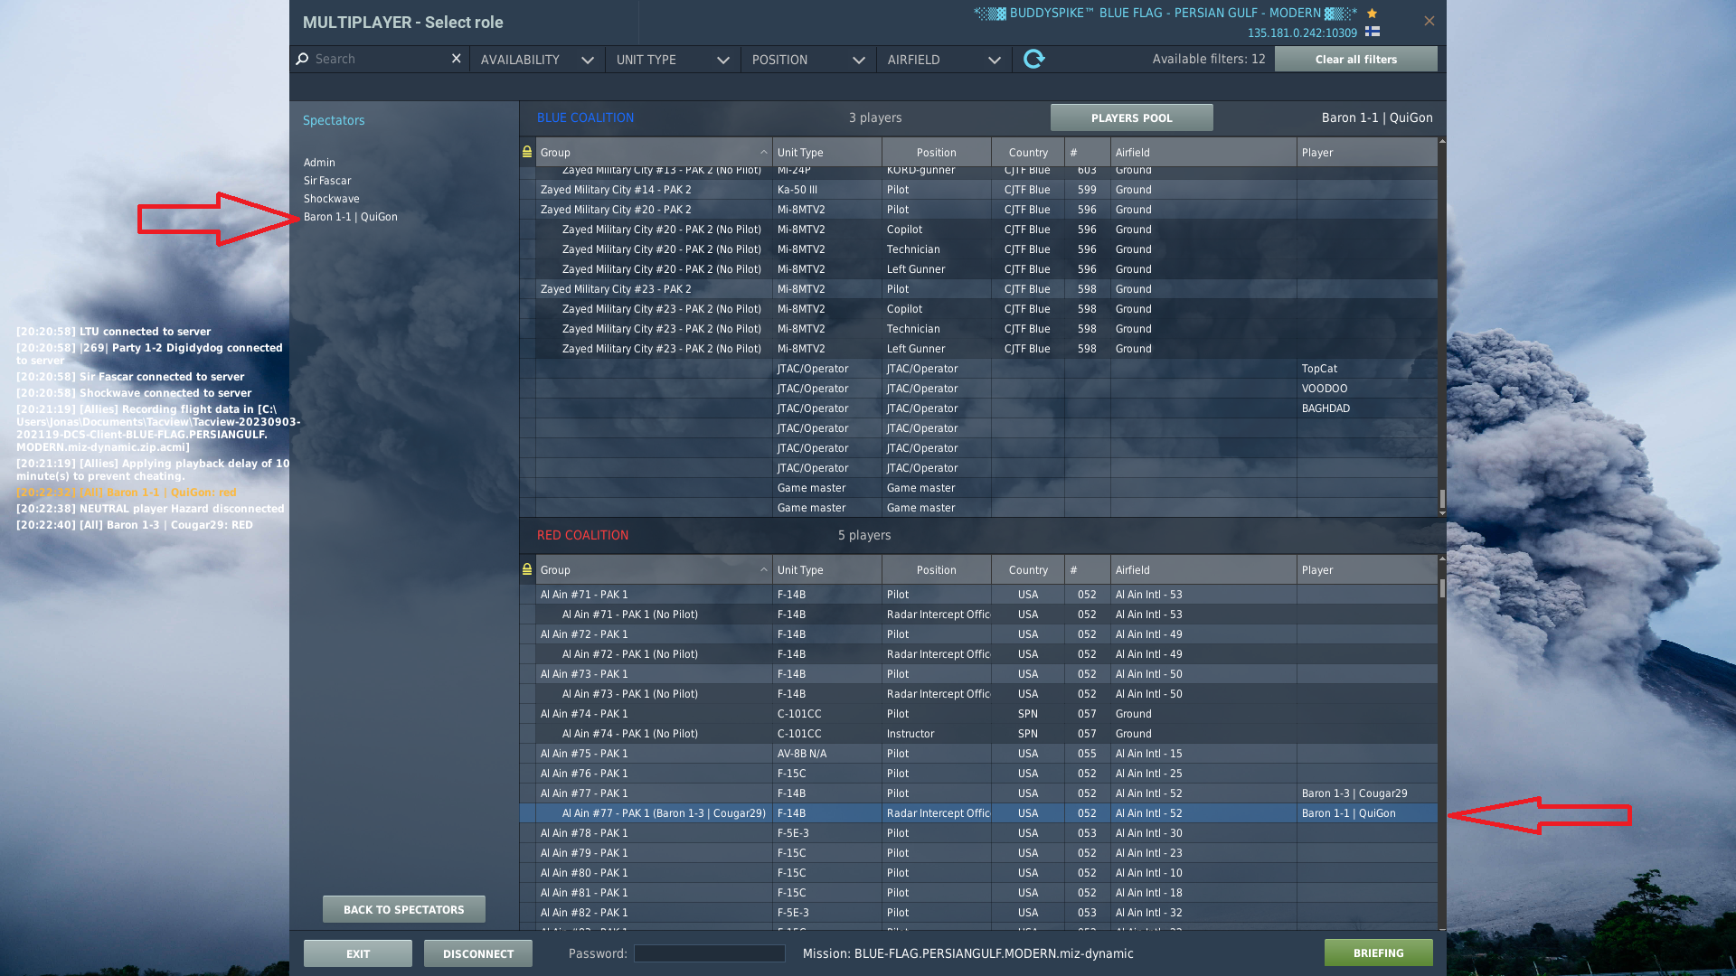This screenshot has width=1736, height=976.
Task: Click the RED COALITION heading
Action: [x=582, y=535]
